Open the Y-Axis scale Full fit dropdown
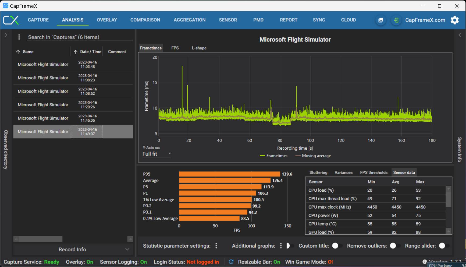This screenshot has width=466, height=267. coord(156,154)
